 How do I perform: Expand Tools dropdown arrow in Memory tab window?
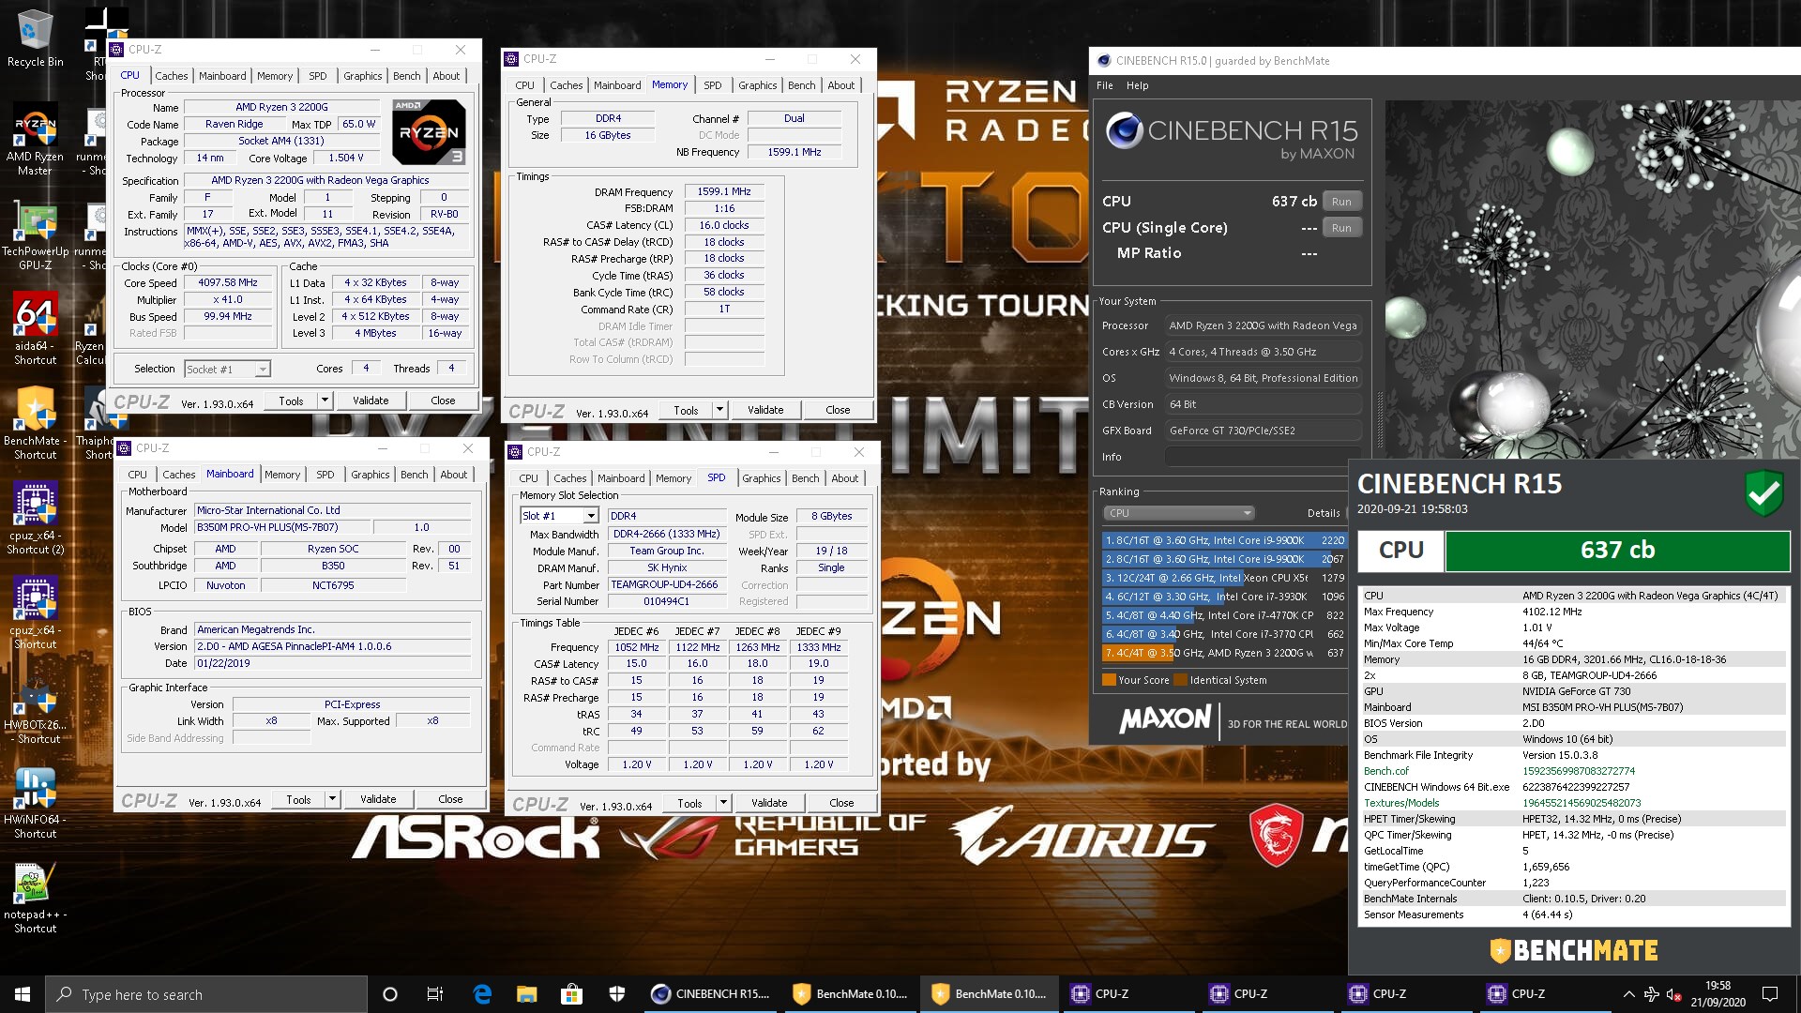tap(719, 410)
